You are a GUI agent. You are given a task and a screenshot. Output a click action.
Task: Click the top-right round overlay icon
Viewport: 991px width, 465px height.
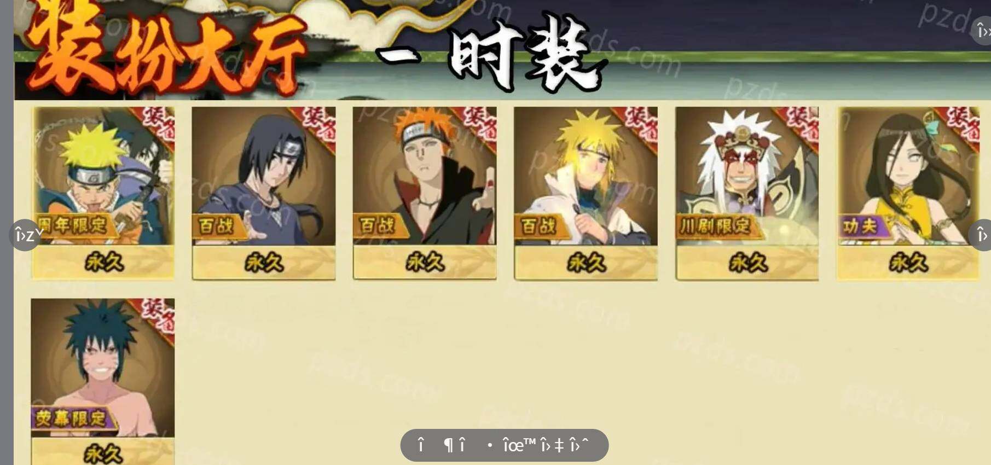coord(983,31)
